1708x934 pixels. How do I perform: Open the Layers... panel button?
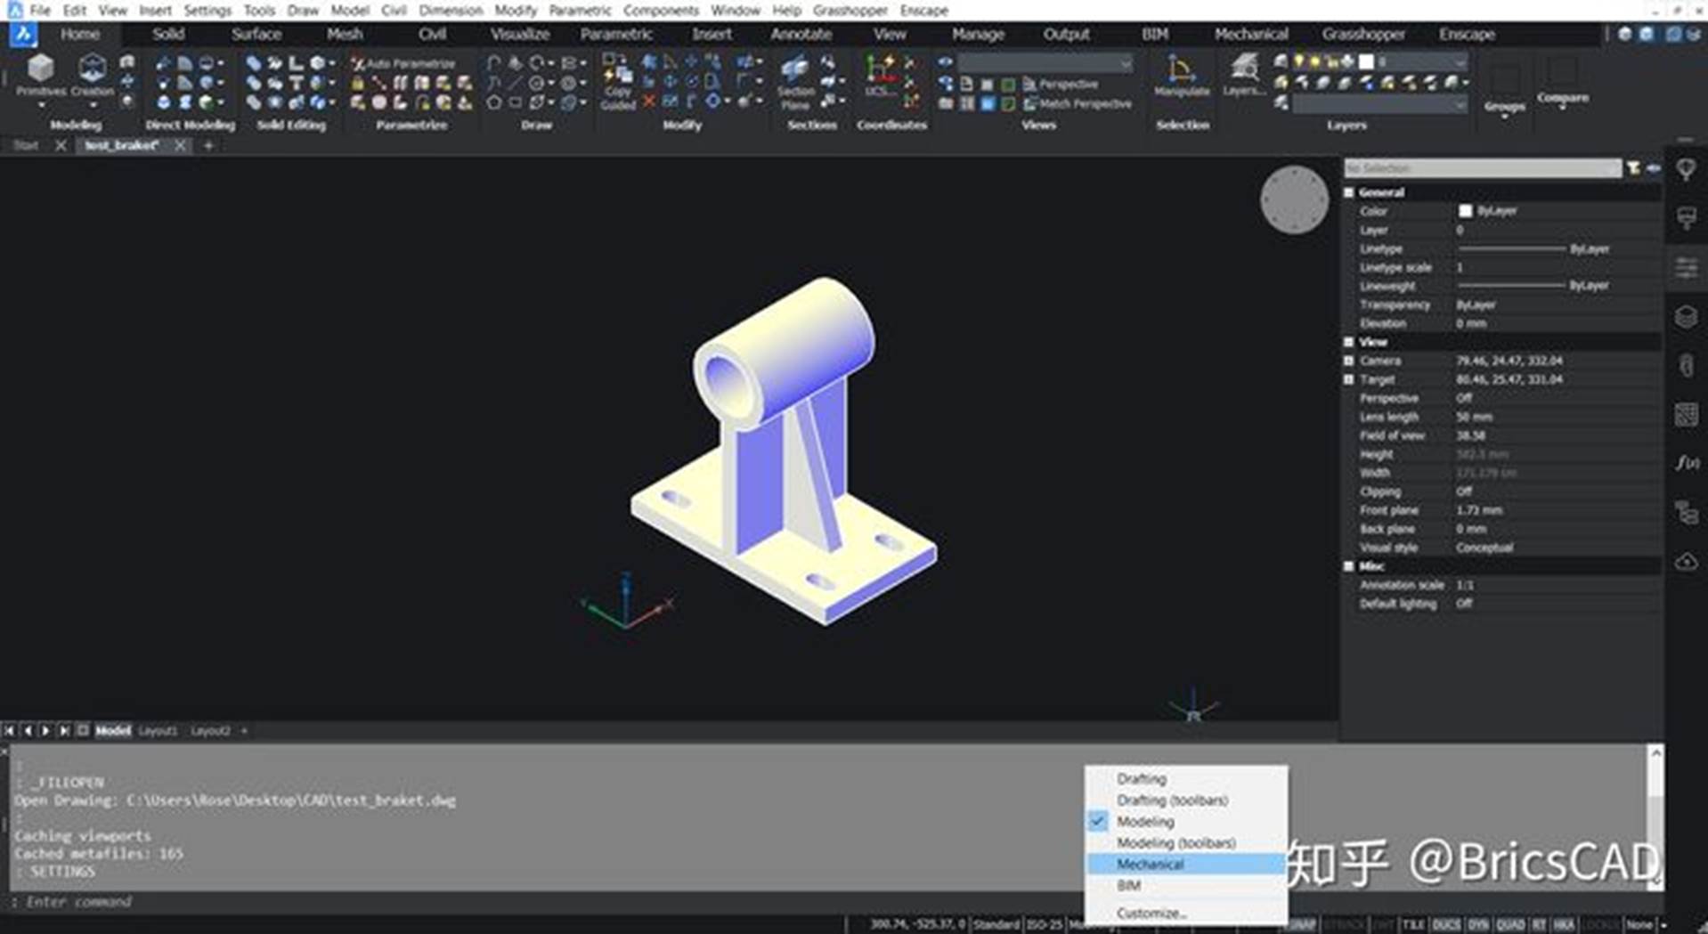[x=1243, y=75]
